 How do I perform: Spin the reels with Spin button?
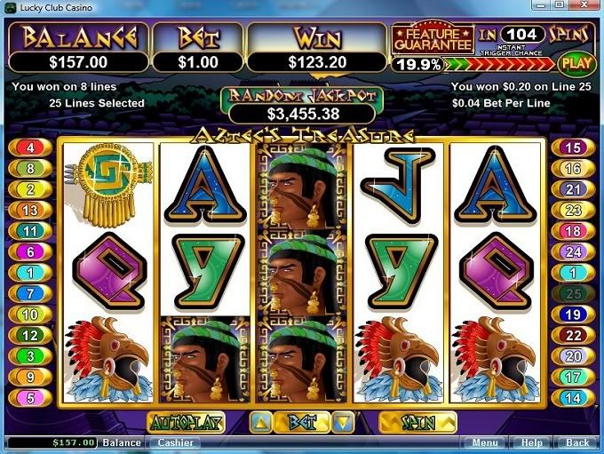418,423
